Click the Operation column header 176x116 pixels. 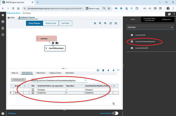coord(75,86)
